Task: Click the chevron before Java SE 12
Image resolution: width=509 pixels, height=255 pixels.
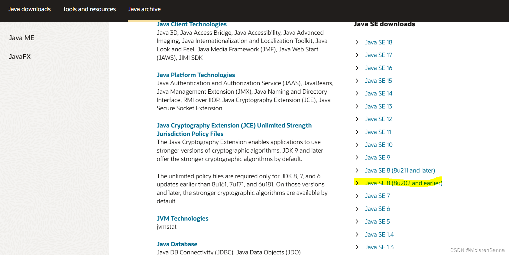Action: pos(357,119)
